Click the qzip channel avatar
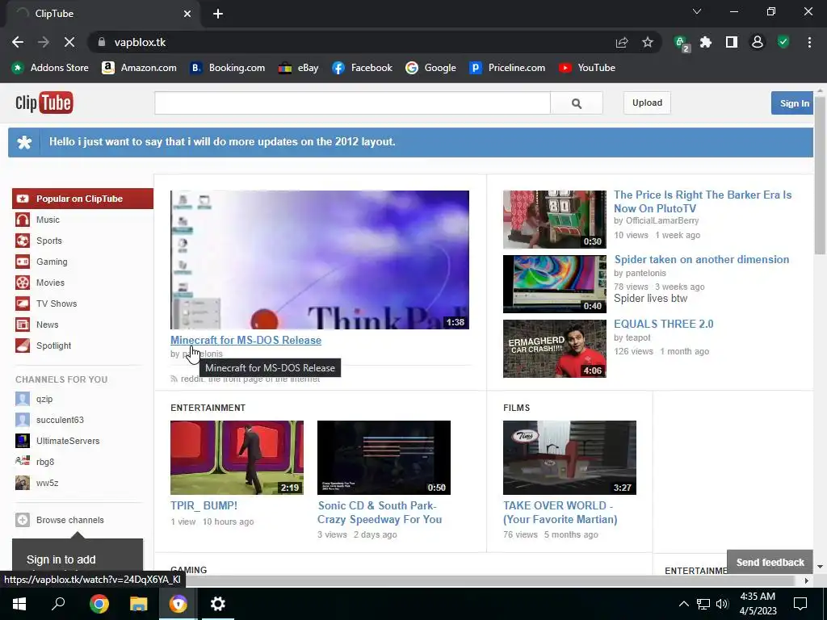 coord(23,399)
